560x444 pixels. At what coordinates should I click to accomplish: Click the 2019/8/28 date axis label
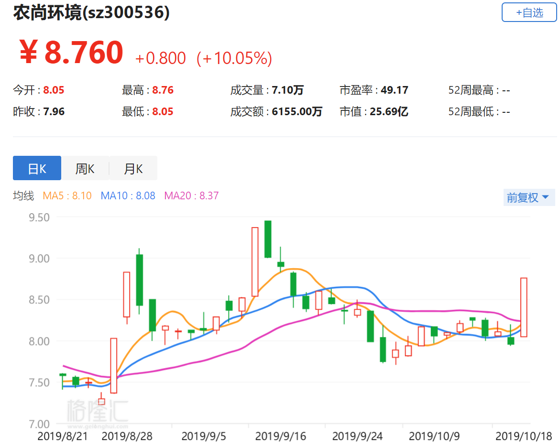point(127,436)
